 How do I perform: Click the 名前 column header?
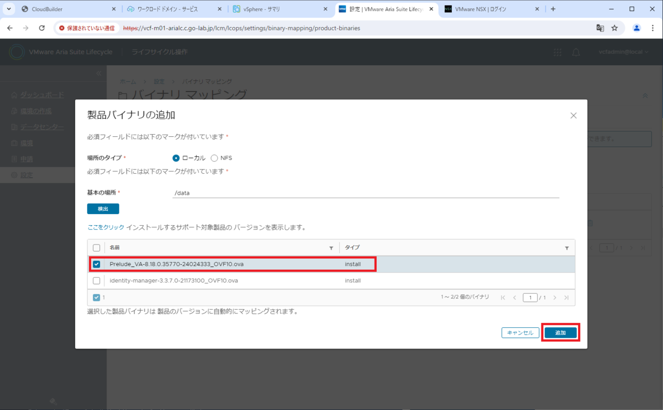[x=114, y=248]
